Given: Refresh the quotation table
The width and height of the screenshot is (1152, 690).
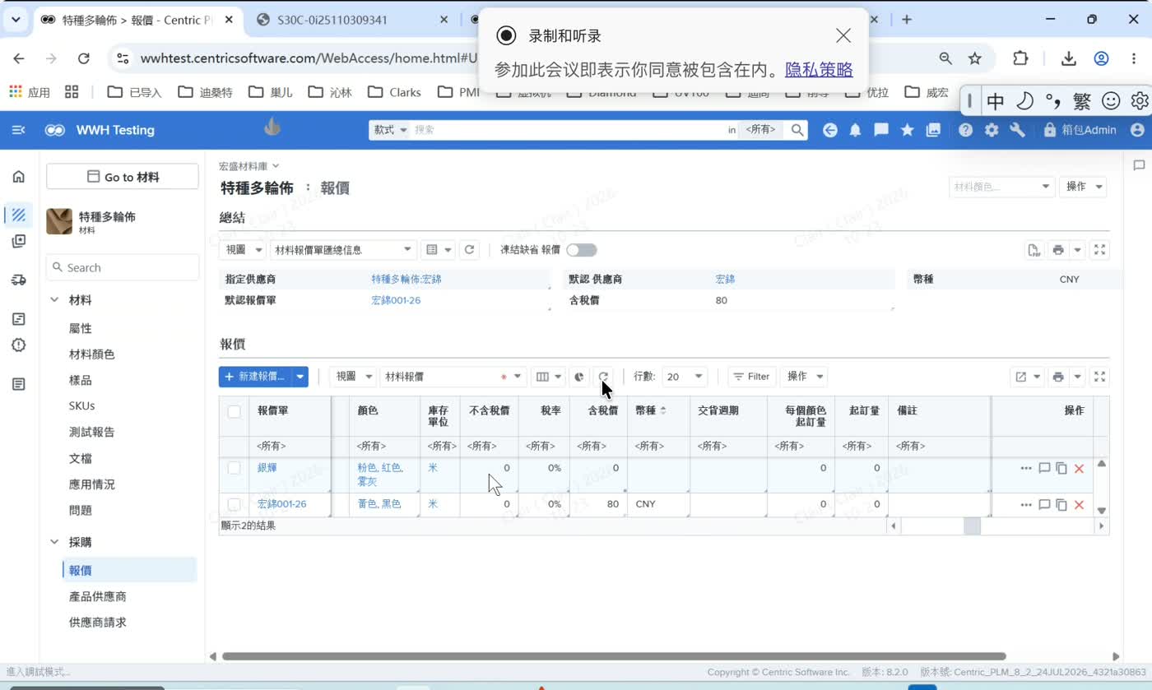Looking at the screenshot, I should click(603, 377).
